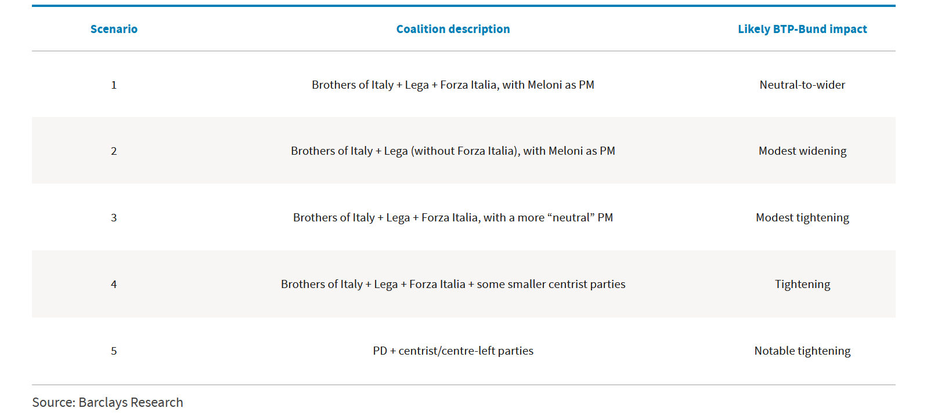Image resolution: width=927 pixels, height=419 pixels.
Task: Select scenario number 5 cell
Action: tap(114, 351)
